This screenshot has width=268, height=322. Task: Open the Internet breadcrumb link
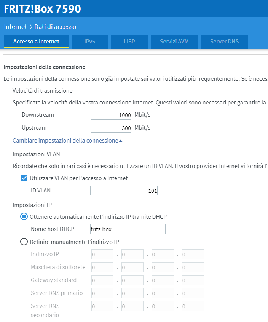[15, 27]
